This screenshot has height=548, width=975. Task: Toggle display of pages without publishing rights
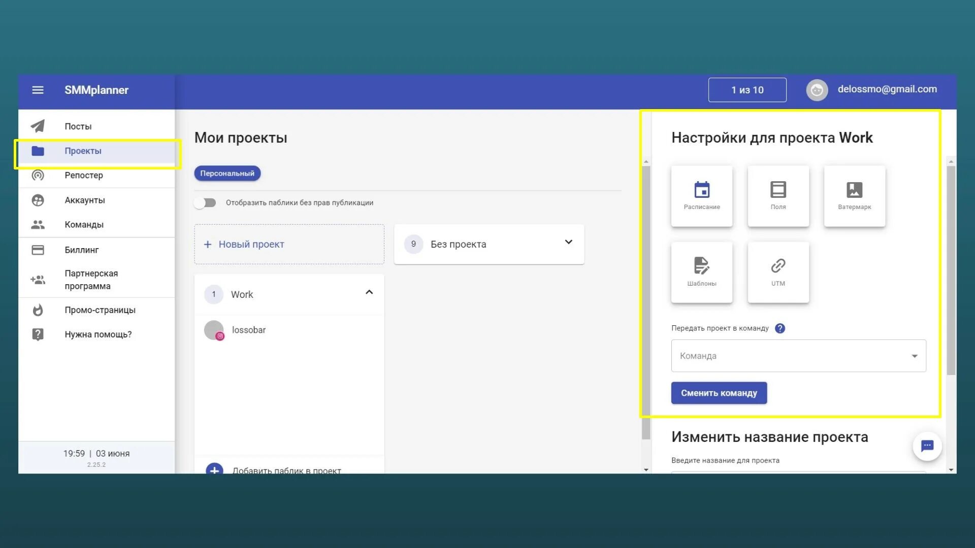(205, 203)
